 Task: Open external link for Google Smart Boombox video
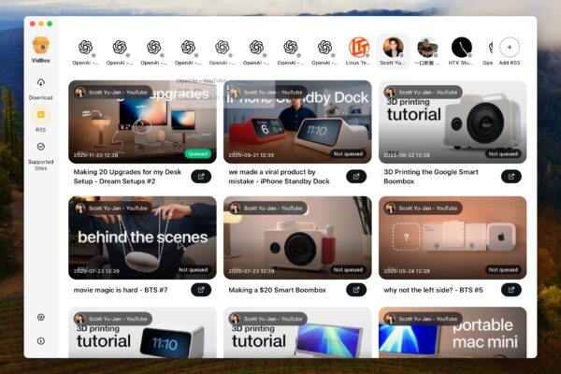click(x=511, y=176)
